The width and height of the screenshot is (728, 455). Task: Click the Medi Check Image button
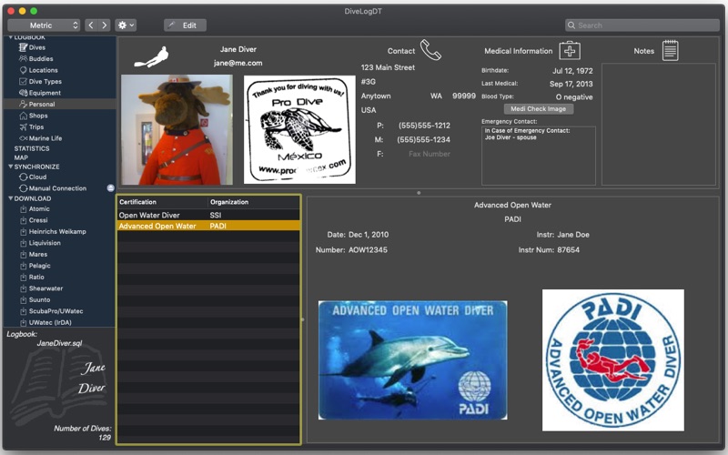[539, 108]
